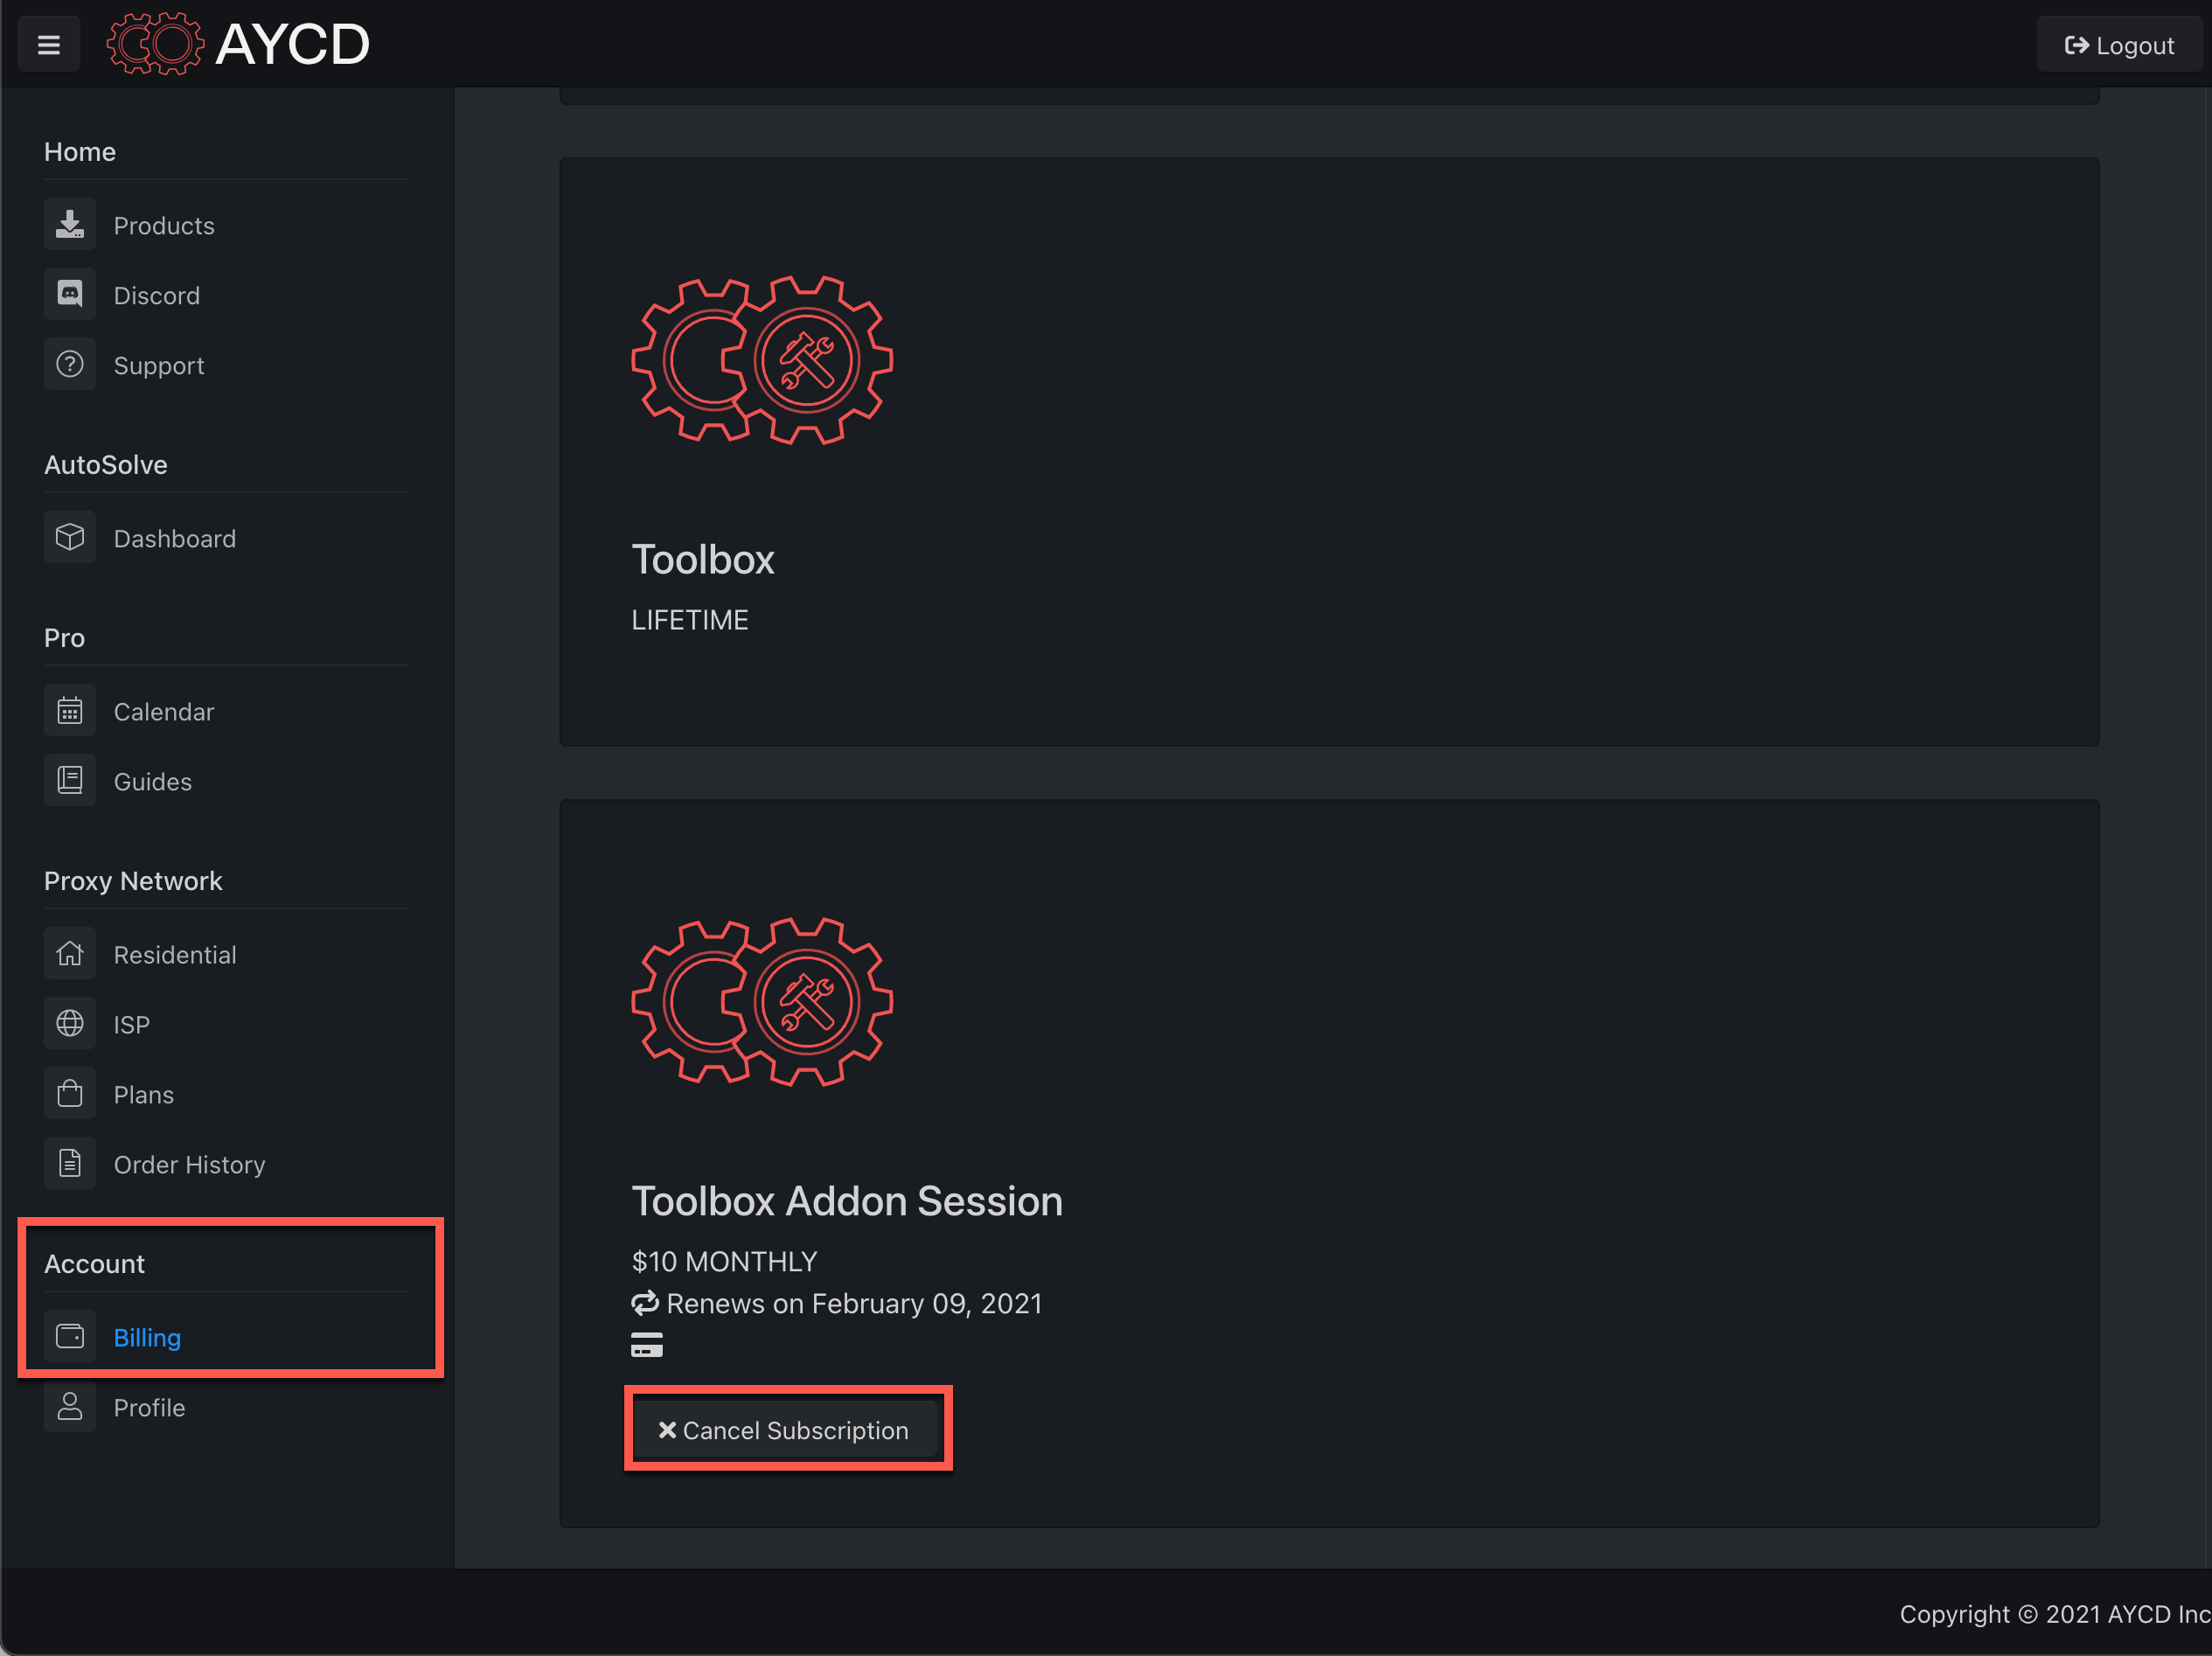Click the Toolbox Addon Session title
The image size is (2212, 1656).
[846, 1201]
